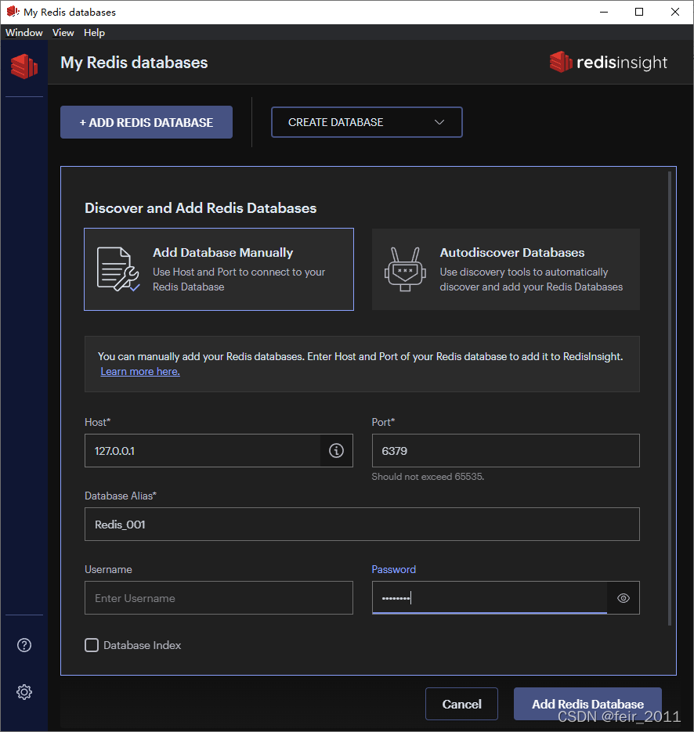Image resolution: width=694 pixels, height=732 pixels.
Task: Click the document wrench icon for manual add
Action: tap(117, 269)
